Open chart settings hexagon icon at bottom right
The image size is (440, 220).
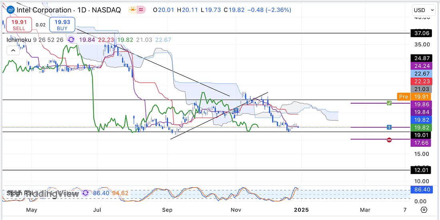pos(424,210)
